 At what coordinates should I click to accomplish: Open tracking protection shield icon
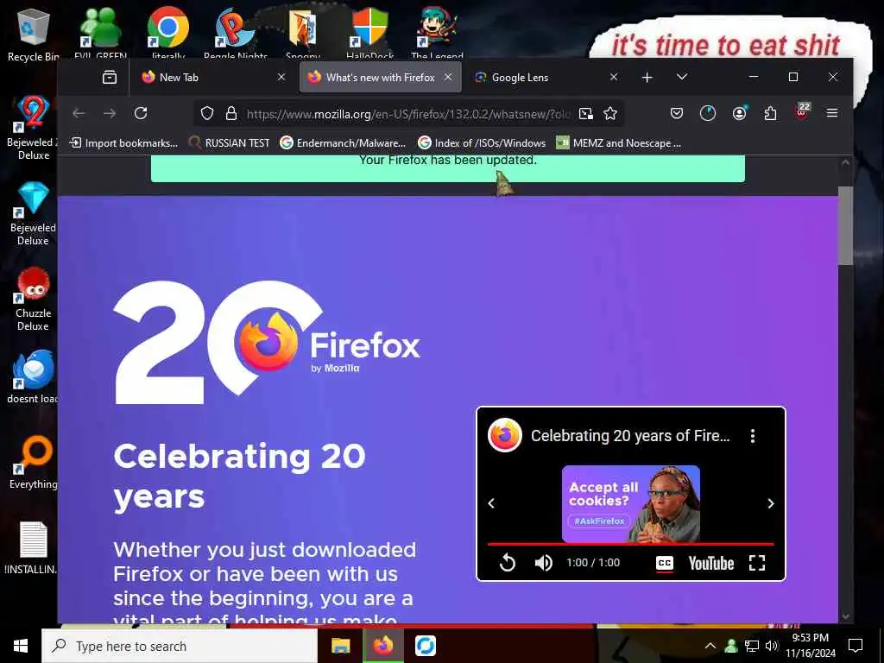click(207, 113)
